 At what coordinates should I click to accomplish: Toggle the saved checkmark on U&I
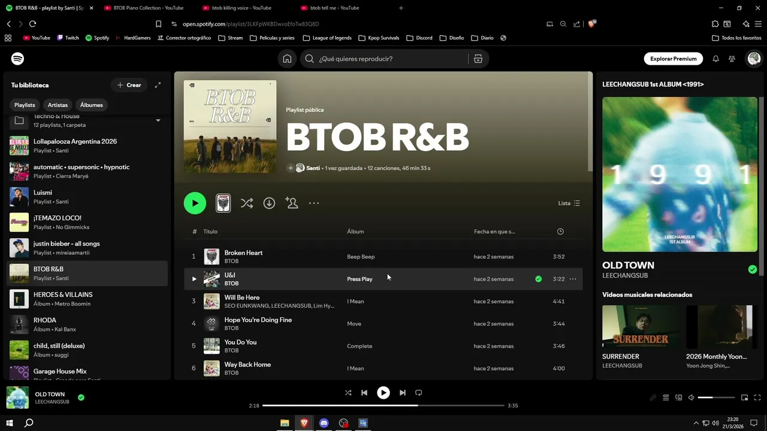[538, 279]
